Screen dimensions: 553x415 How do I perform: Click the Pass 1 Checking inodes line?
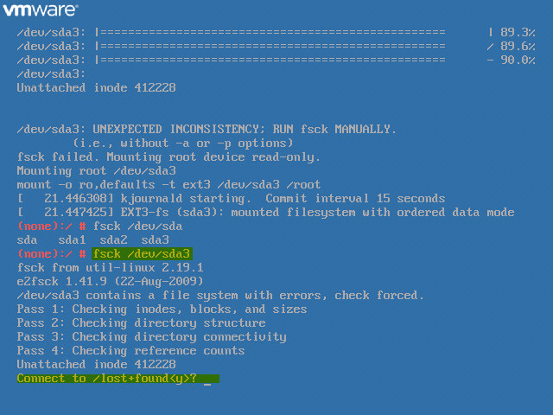click(x=162, y=310)
